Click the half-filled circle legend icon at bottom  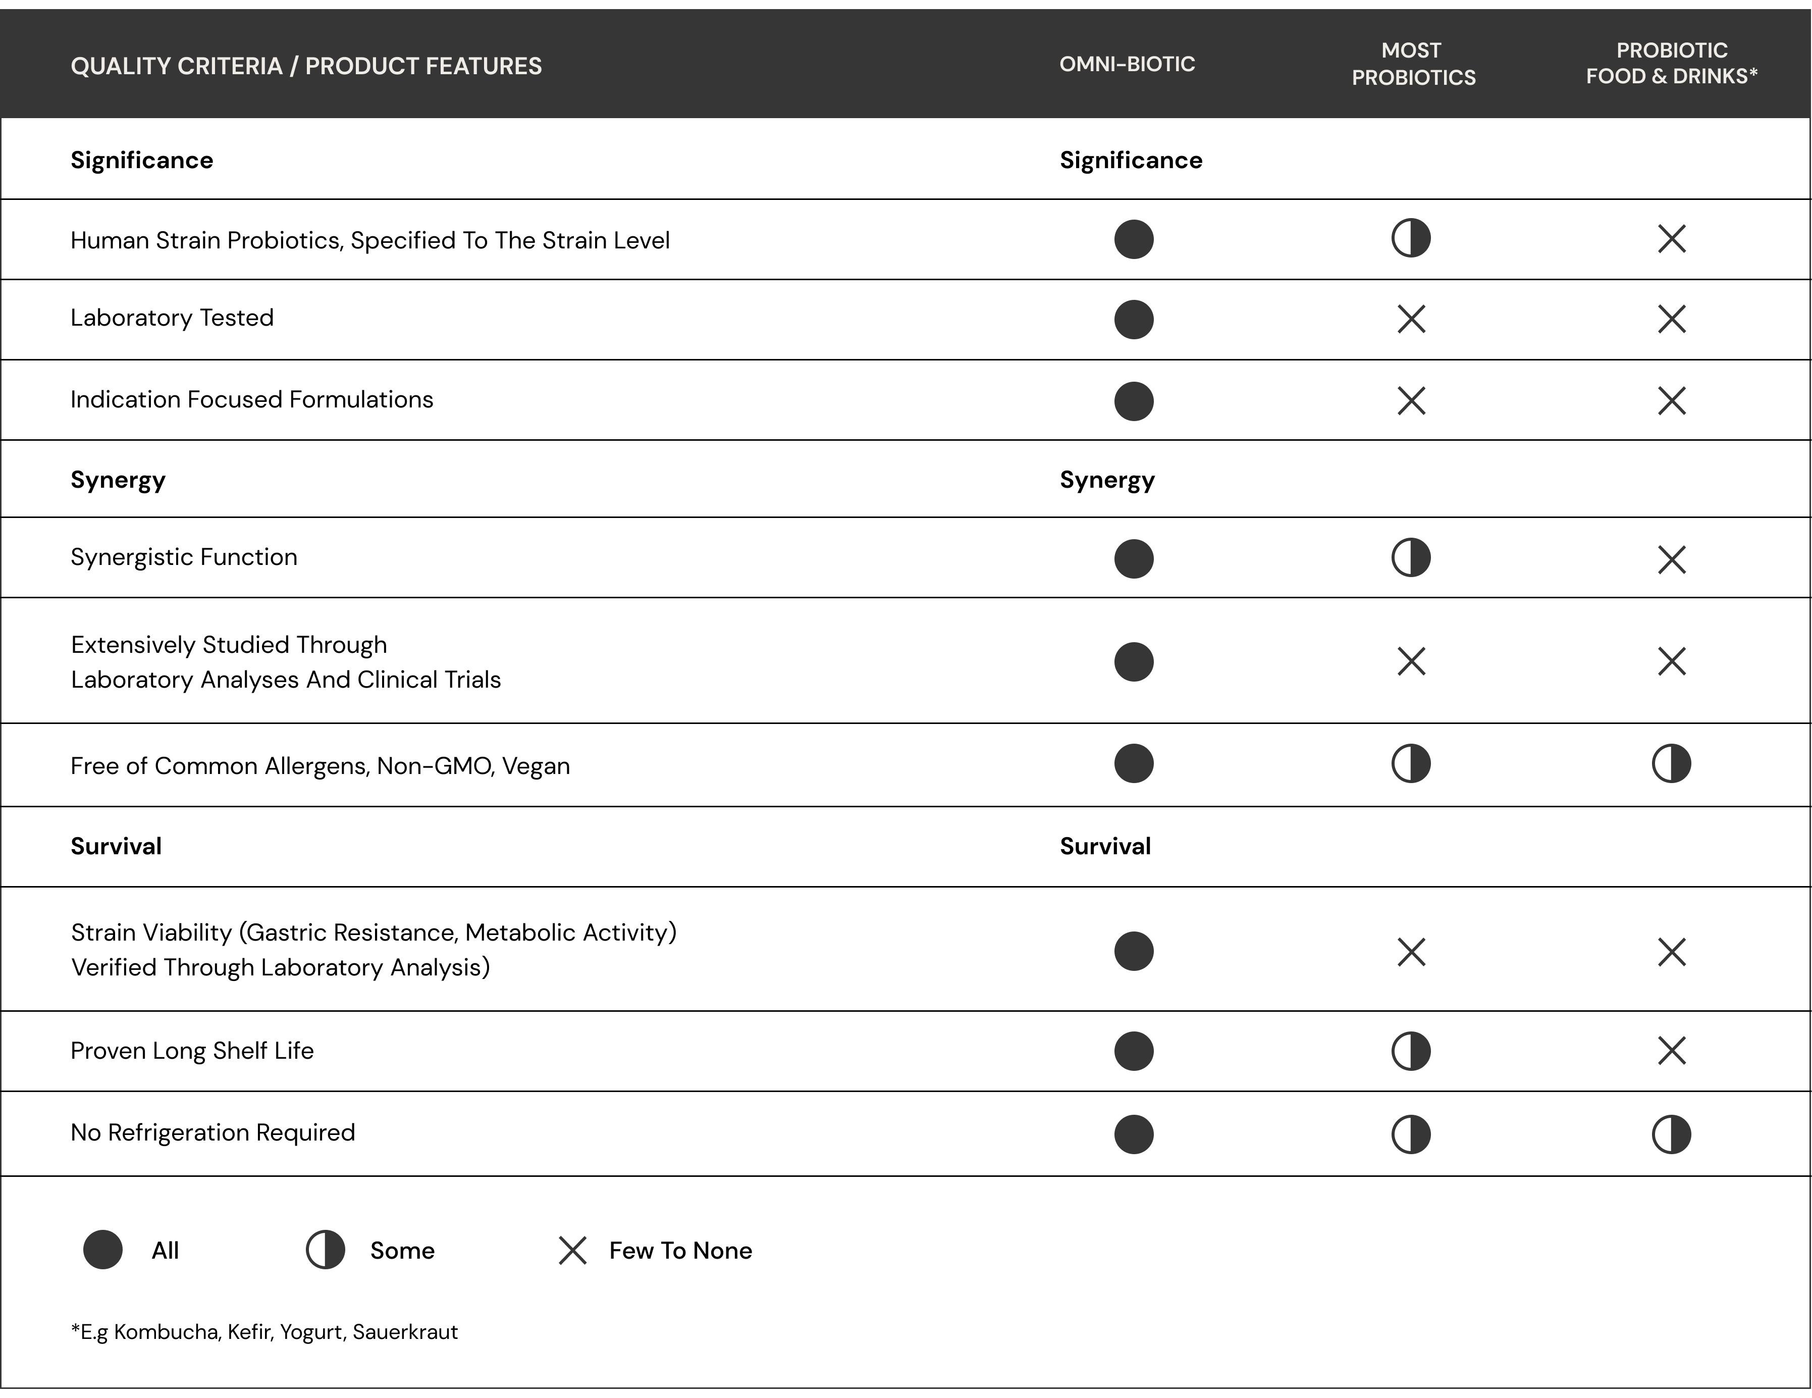(325, 1250)
